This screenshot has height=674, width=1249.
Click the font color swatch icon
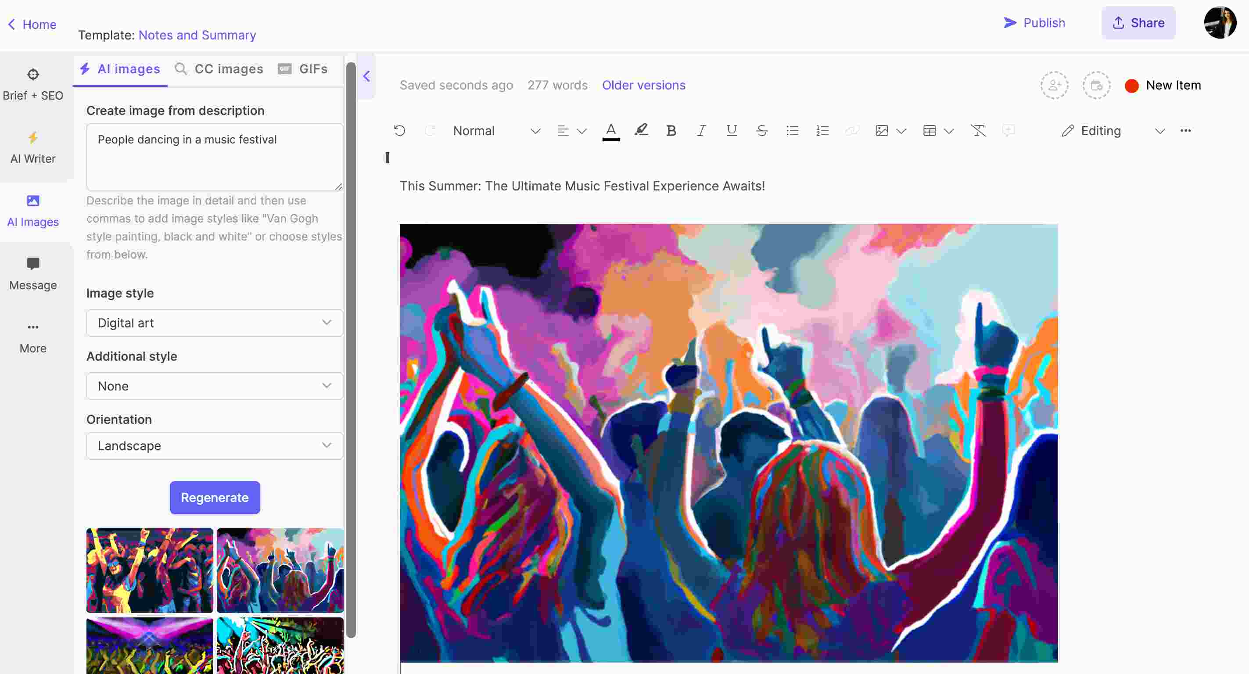(611, 131)
